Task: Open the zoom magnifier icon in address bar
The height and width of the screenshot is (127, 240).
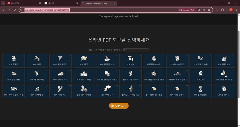Action: click(x=204, y=10)
